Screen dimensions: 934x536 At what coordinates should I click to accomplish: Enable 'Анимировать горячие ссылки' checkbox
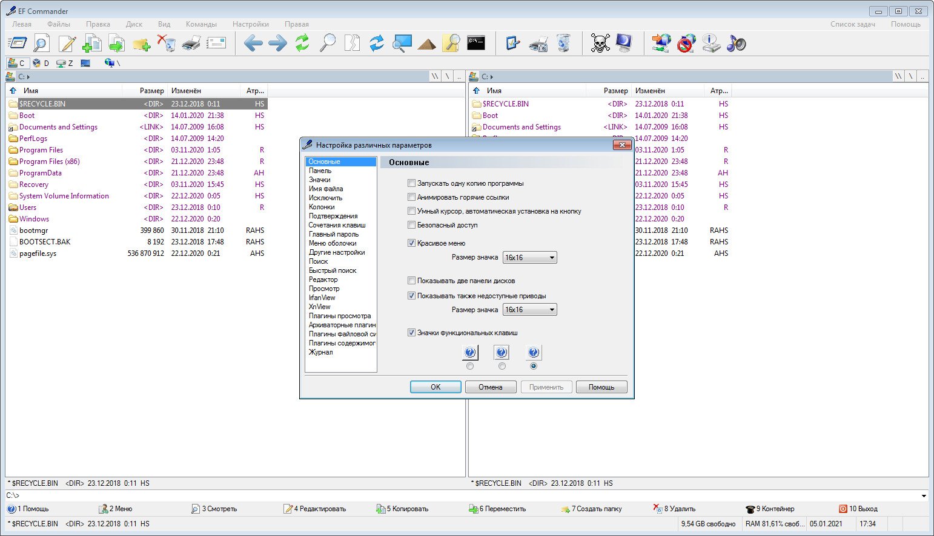point(412,197)
